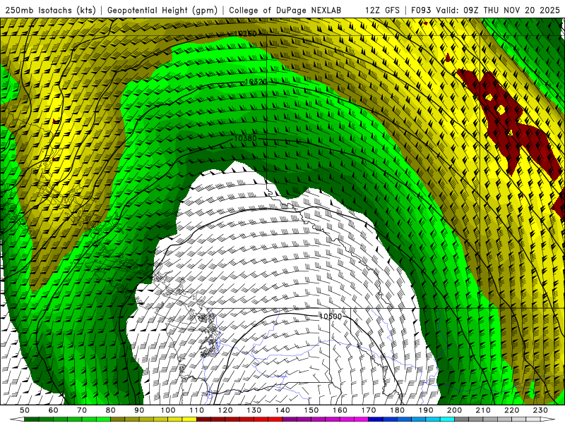Click the 90 knot legend value

(139, 410)
